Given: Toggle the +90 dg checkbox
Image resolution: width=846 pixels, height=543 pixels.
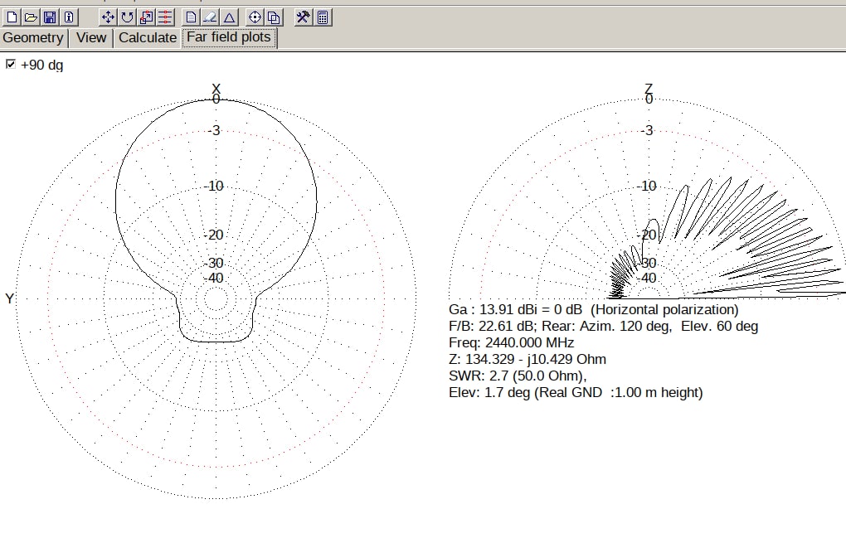Looking at the screenshot, I should [10, 64].
